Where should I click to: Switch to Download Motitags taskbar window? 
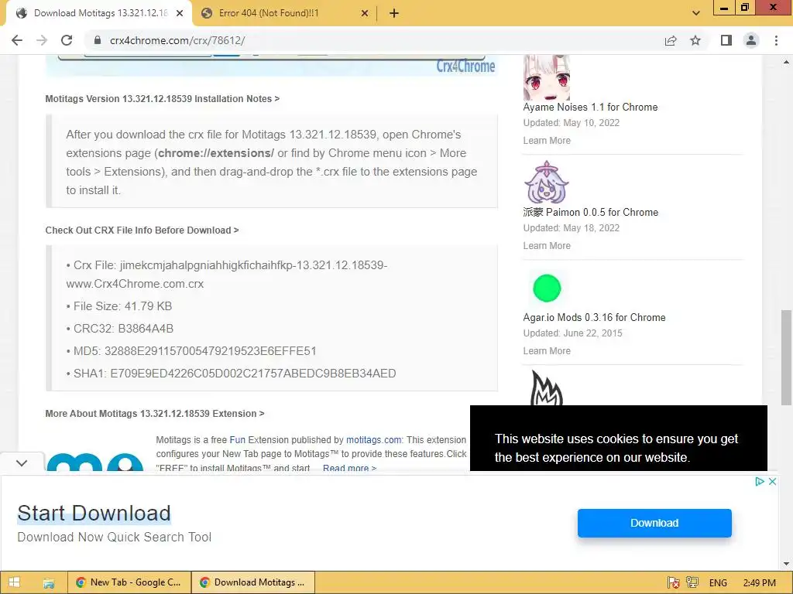(253, 582)
